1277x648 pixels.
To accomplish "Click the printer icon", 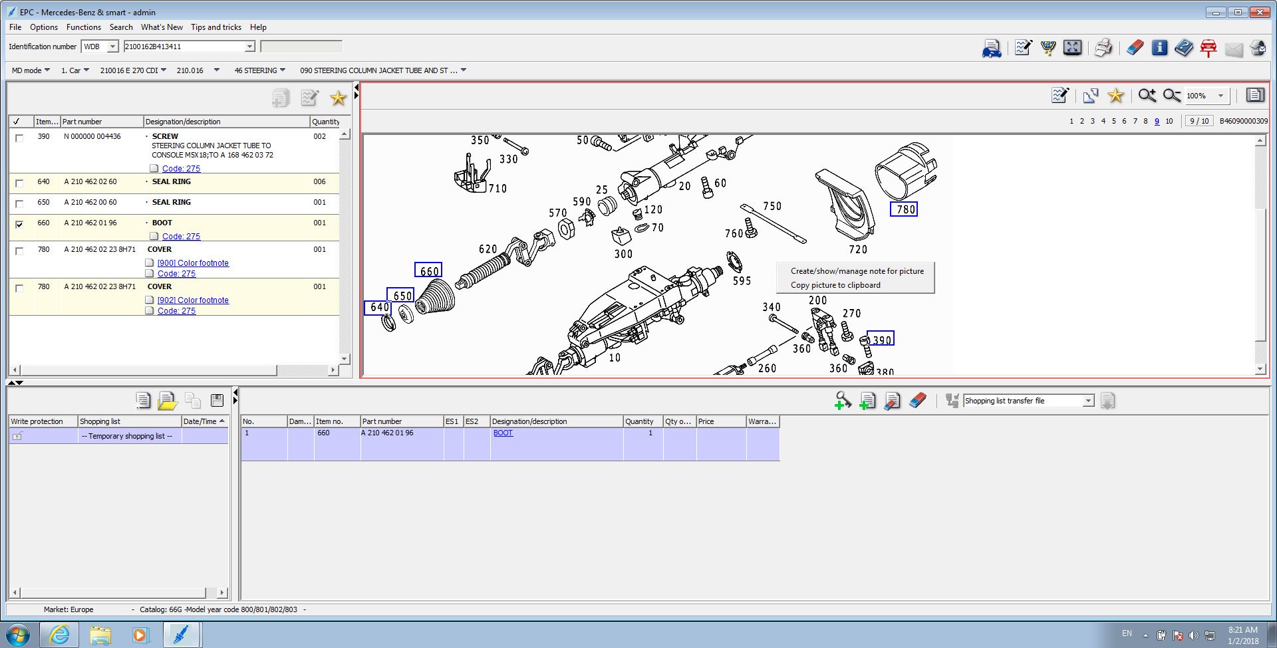I will pyautogui.click(x=1103, y=48).
